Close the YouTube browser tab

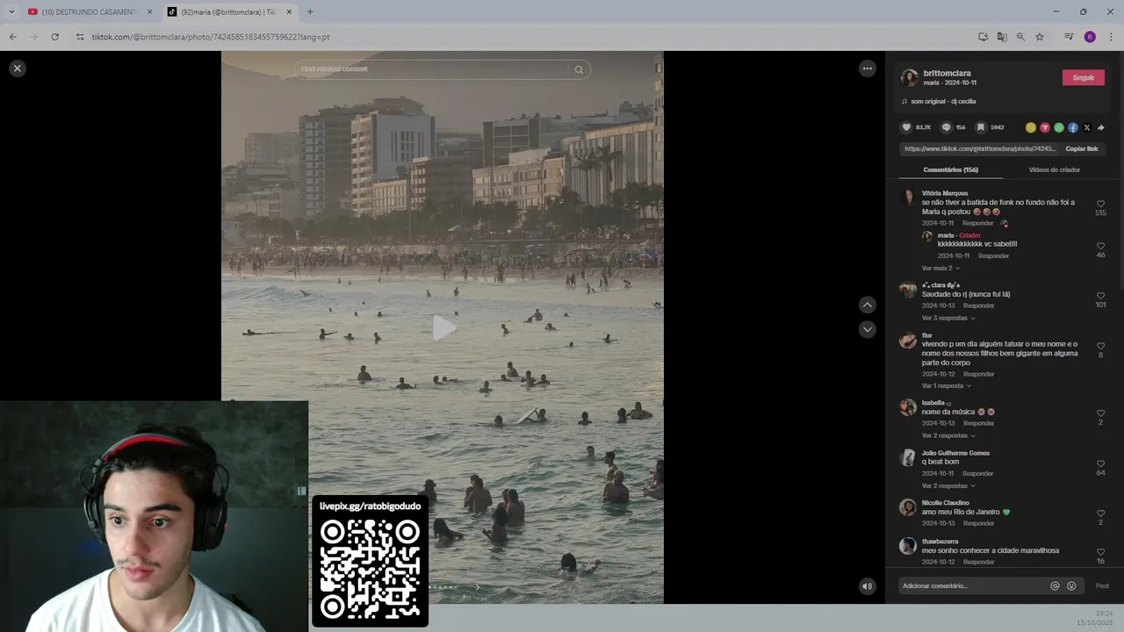[x=149, y=12]
